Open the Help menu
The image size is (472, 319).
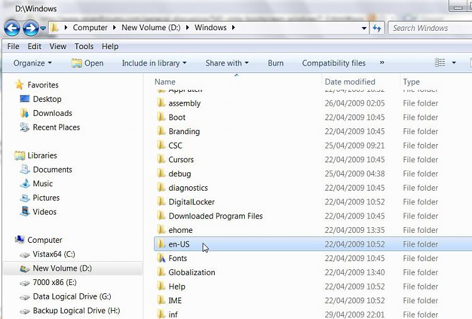click(x=110, y=47)
